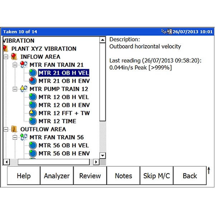215x215 pixels.
Task: Click the MTR 12 TIME point icon
Action: (x=33, y=121)
